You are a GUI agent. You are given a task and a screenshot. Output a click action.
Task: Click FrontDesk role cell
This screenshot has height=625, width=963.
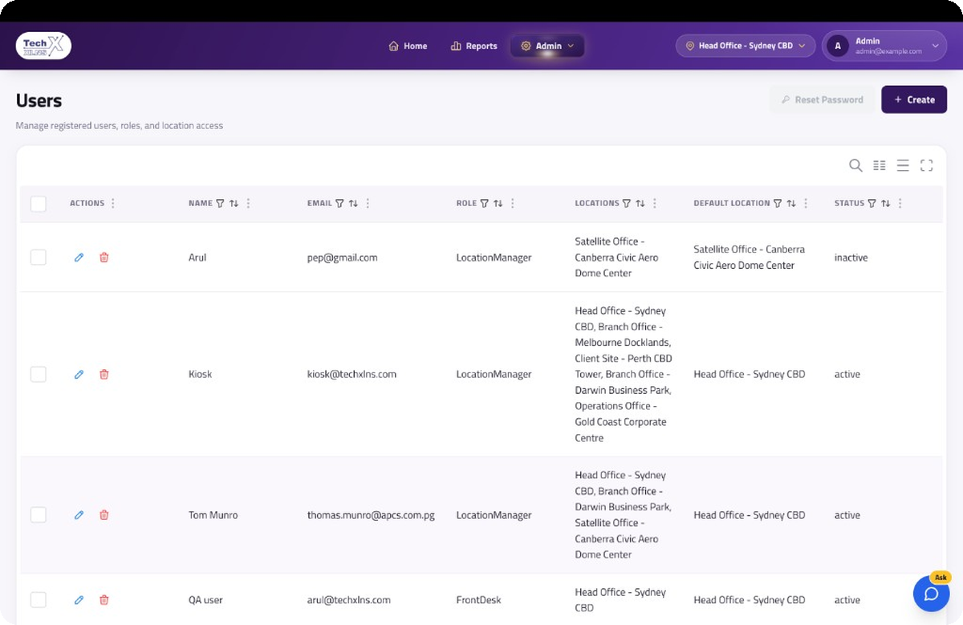480,599
